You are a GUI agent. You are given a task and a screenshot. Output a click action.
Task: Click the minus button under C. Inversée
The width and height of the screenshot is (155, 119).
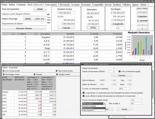pos(142,24)
